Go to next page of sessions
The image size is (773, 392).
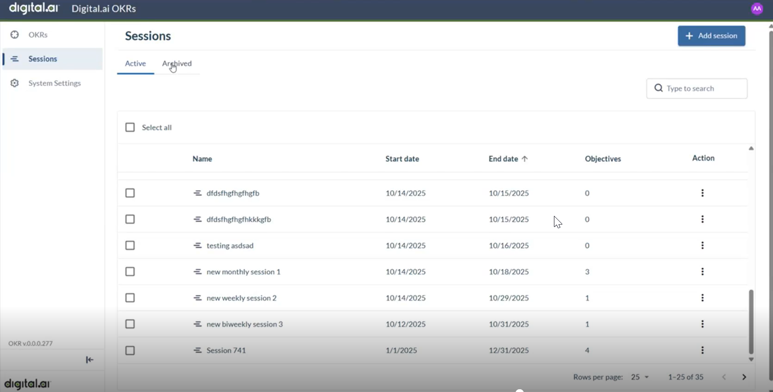coord(744,377)
